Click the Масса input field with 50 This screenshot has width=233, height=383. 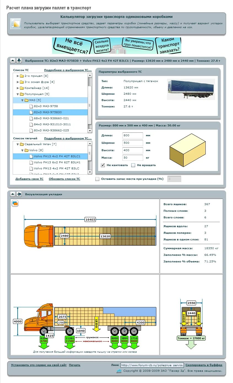click(133, 158)
